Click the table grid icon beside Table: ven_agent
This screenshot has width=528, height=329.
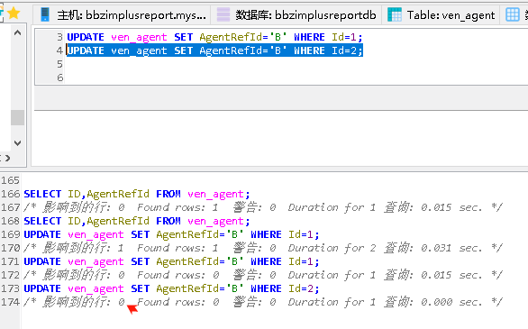[x=395, y=14]
